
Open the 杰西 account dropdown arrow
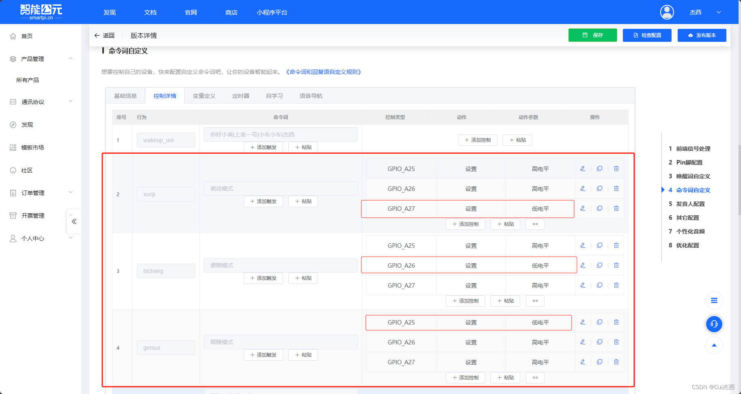[719, 12]
